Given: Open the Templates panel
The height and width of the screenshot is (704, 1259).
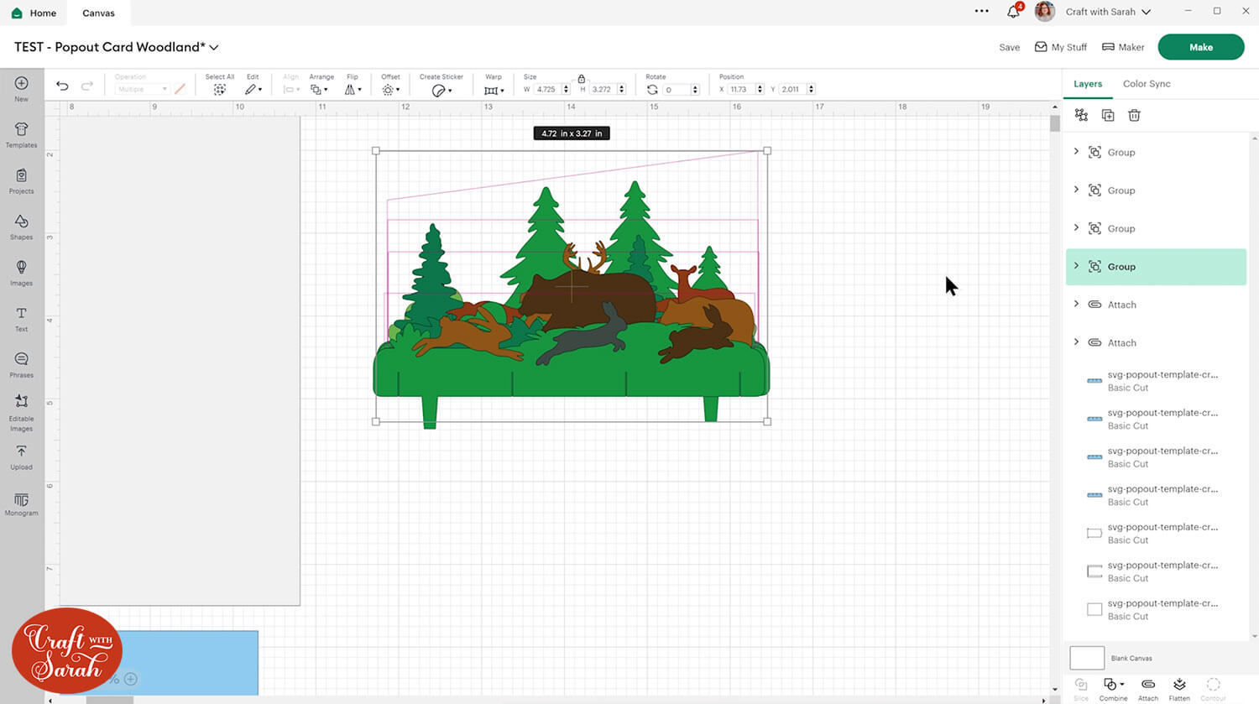Looking at the screenshot, I should 21,134.
